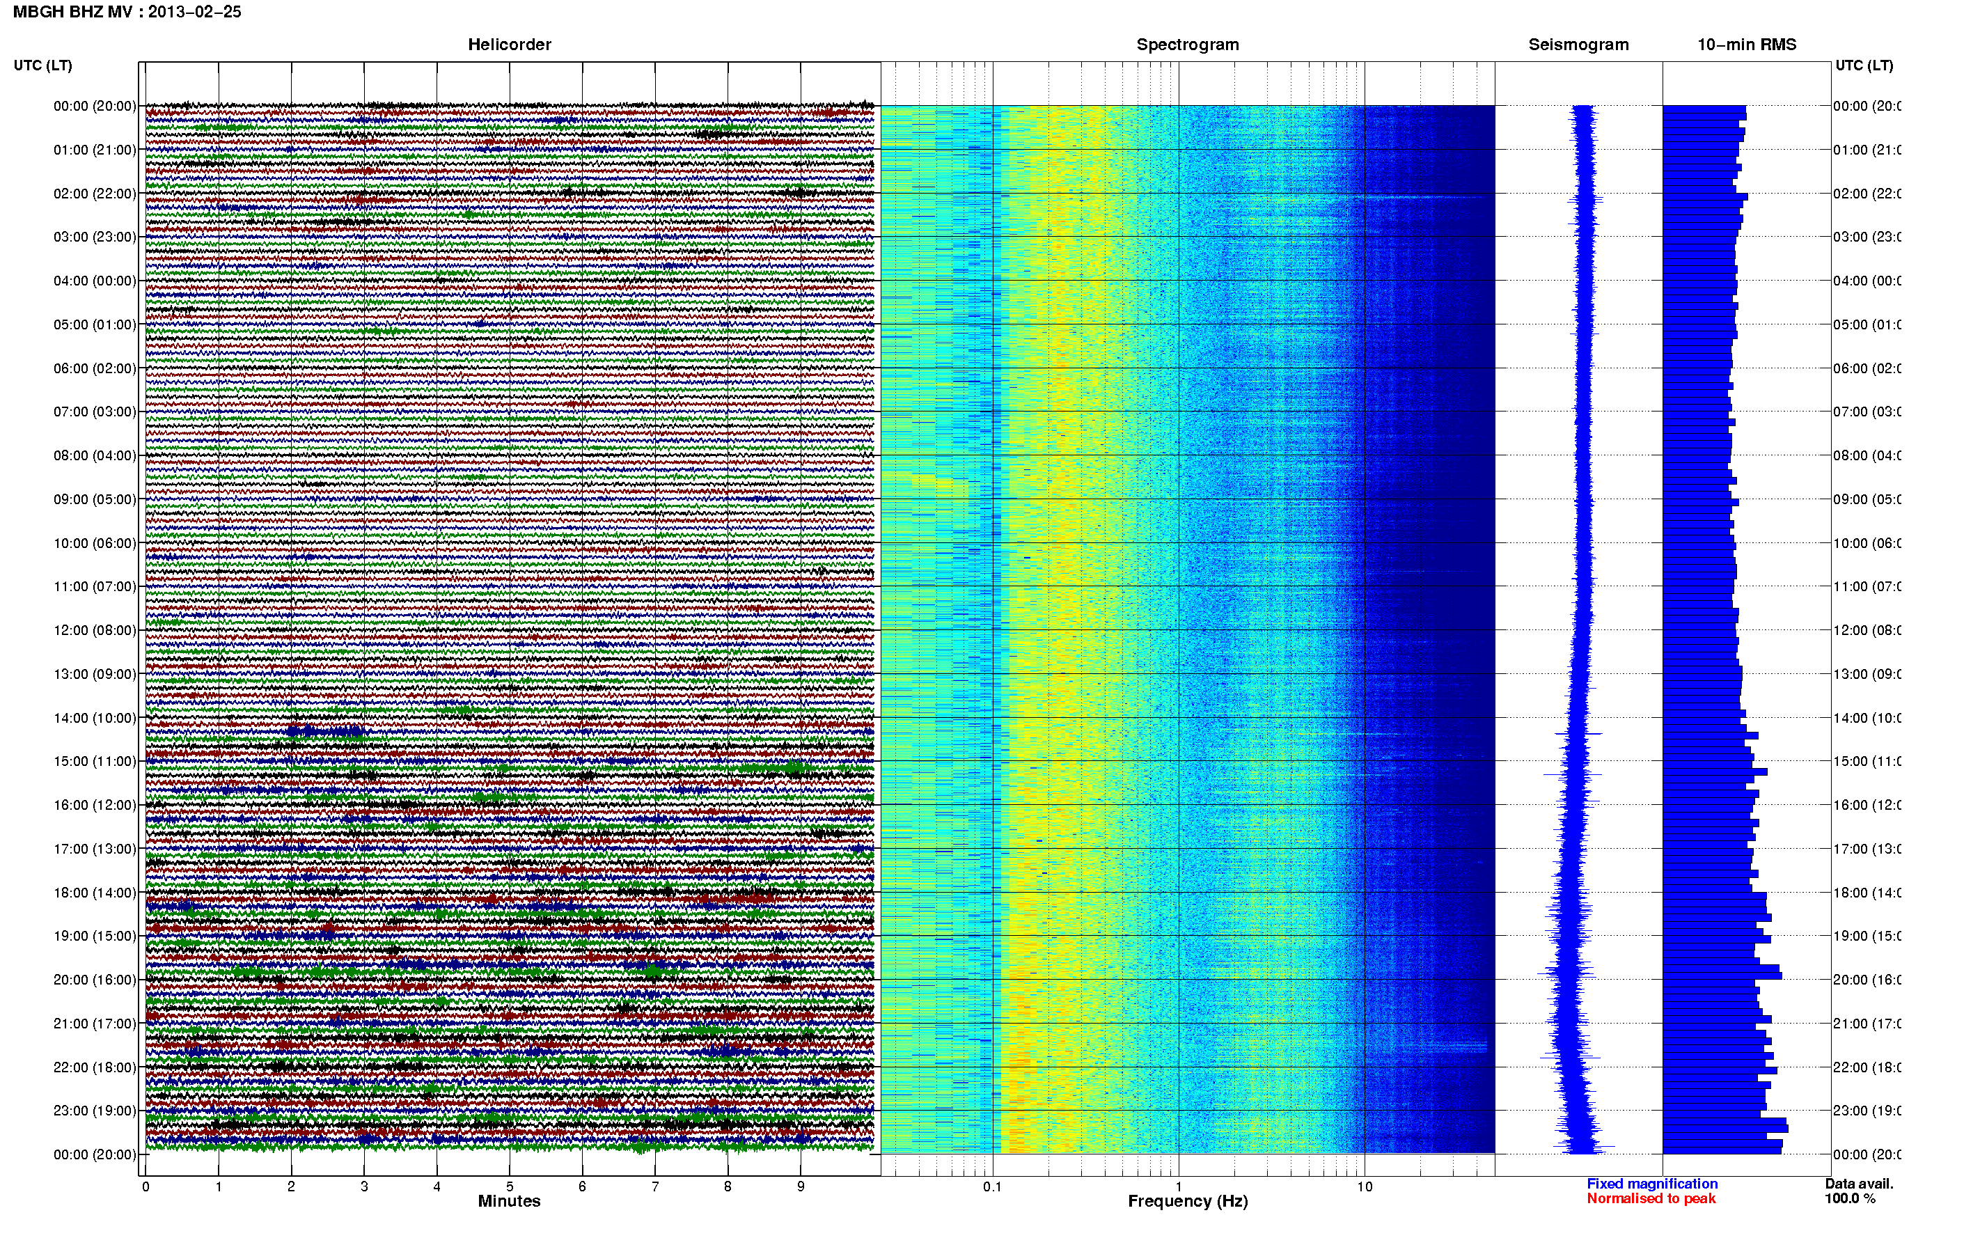Click the 'Fixed magnification' legend text
Image resolution: width=1980 pixels, height=1238 pixels.
[x=1652, y=1184]
